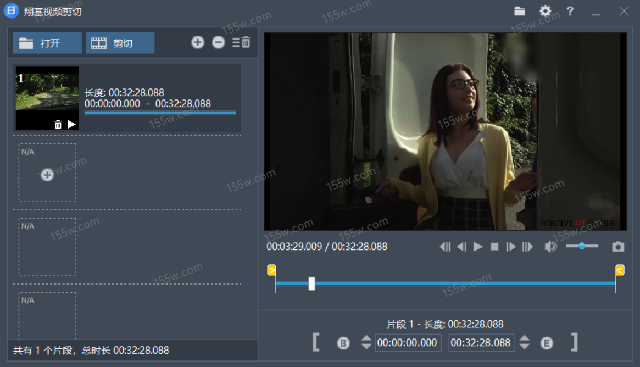Adjust the volume slider
The image size is (640, 367).
point(582,246)
